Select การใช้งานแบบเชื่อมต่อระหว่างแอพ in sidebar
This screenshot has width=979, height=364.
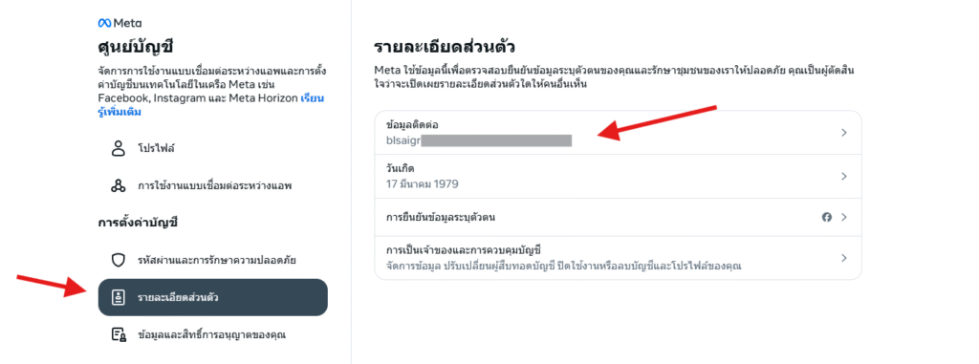[x=213, y=185]
